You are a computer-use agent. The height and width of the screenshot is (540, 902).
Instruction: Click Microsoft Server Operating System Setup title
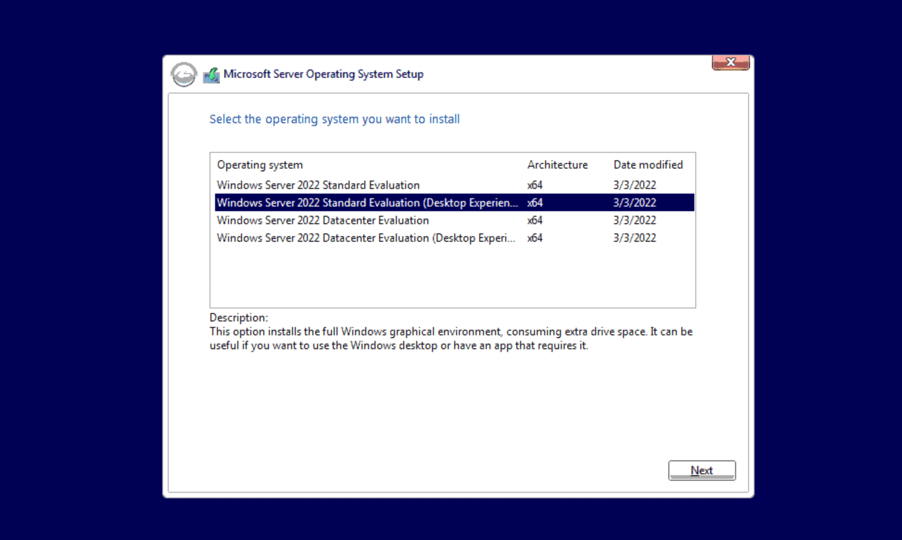pyautogui.click(x=323, y=74)
